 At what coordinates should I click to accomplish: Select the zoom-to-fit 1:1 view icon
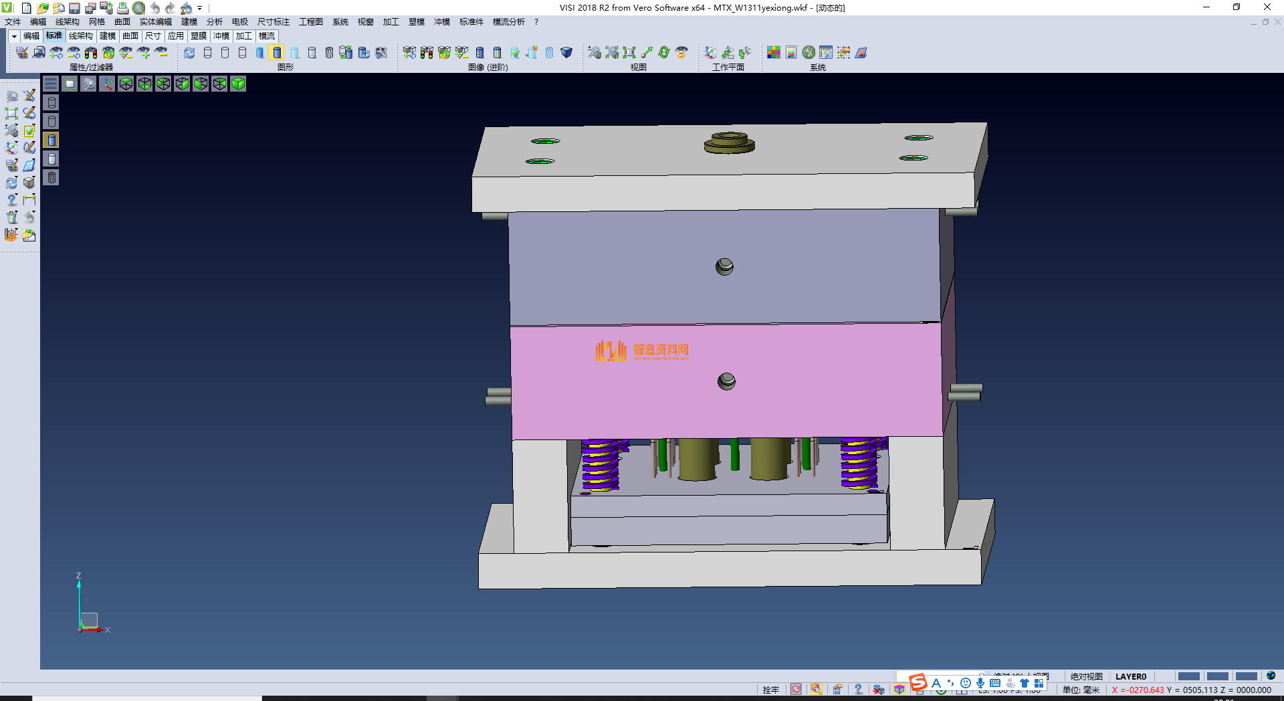[629, 53]
